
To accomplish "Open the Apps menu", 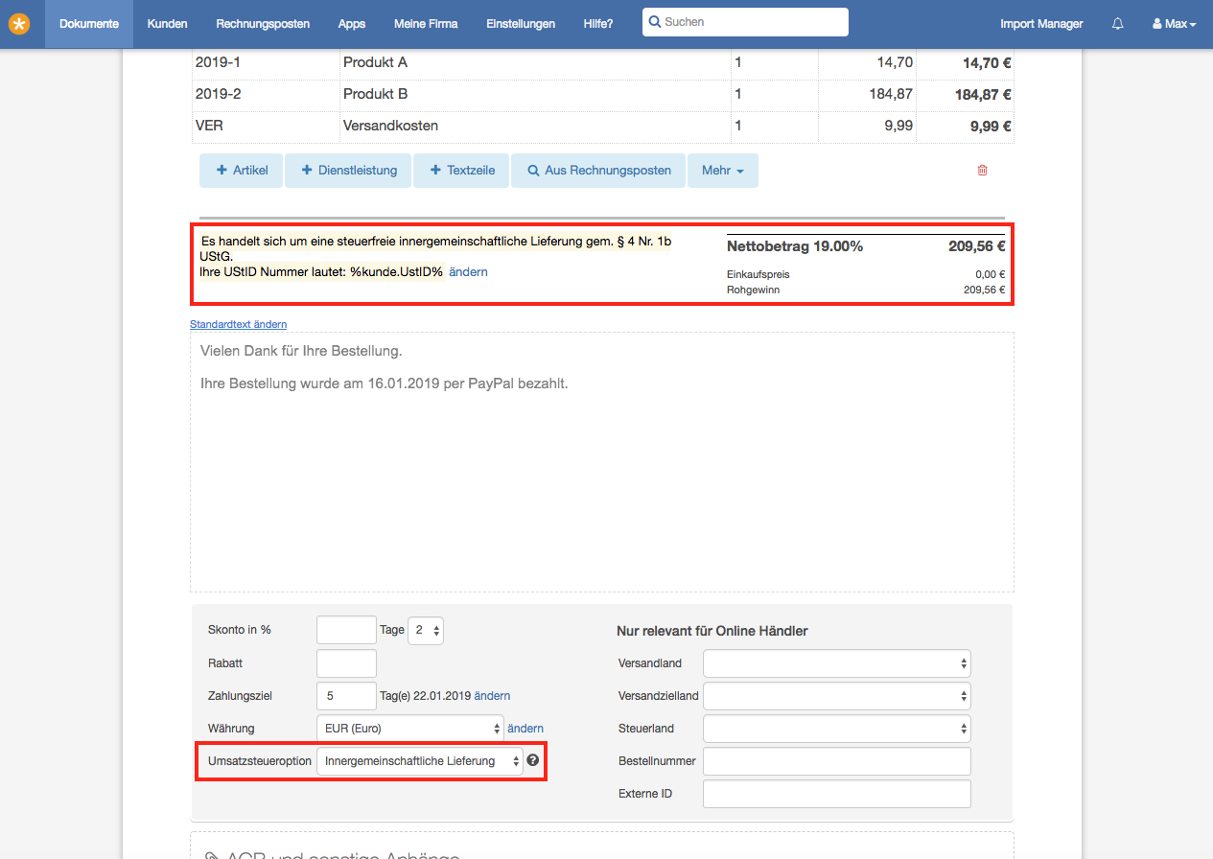I will pos(352,24).
